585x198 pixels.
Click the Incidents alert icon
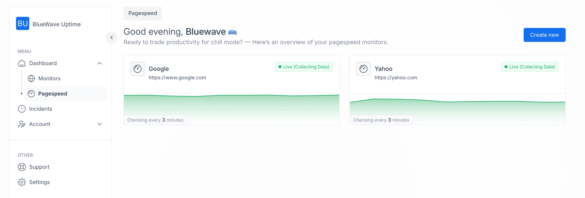click(22, 109)
